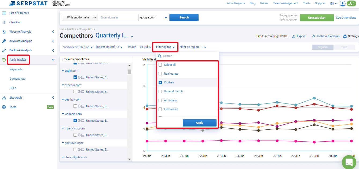Open the Filter by region dropdown
359x169 pixels.
coord(193,47)
